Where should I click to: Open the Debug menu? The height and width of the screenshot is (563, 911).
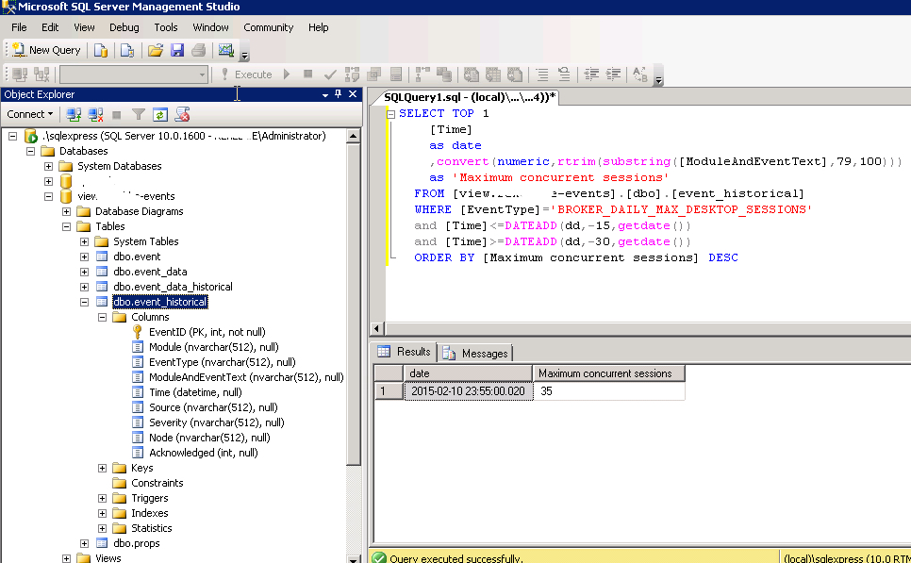pyautogui.click(x=124, y=27)
